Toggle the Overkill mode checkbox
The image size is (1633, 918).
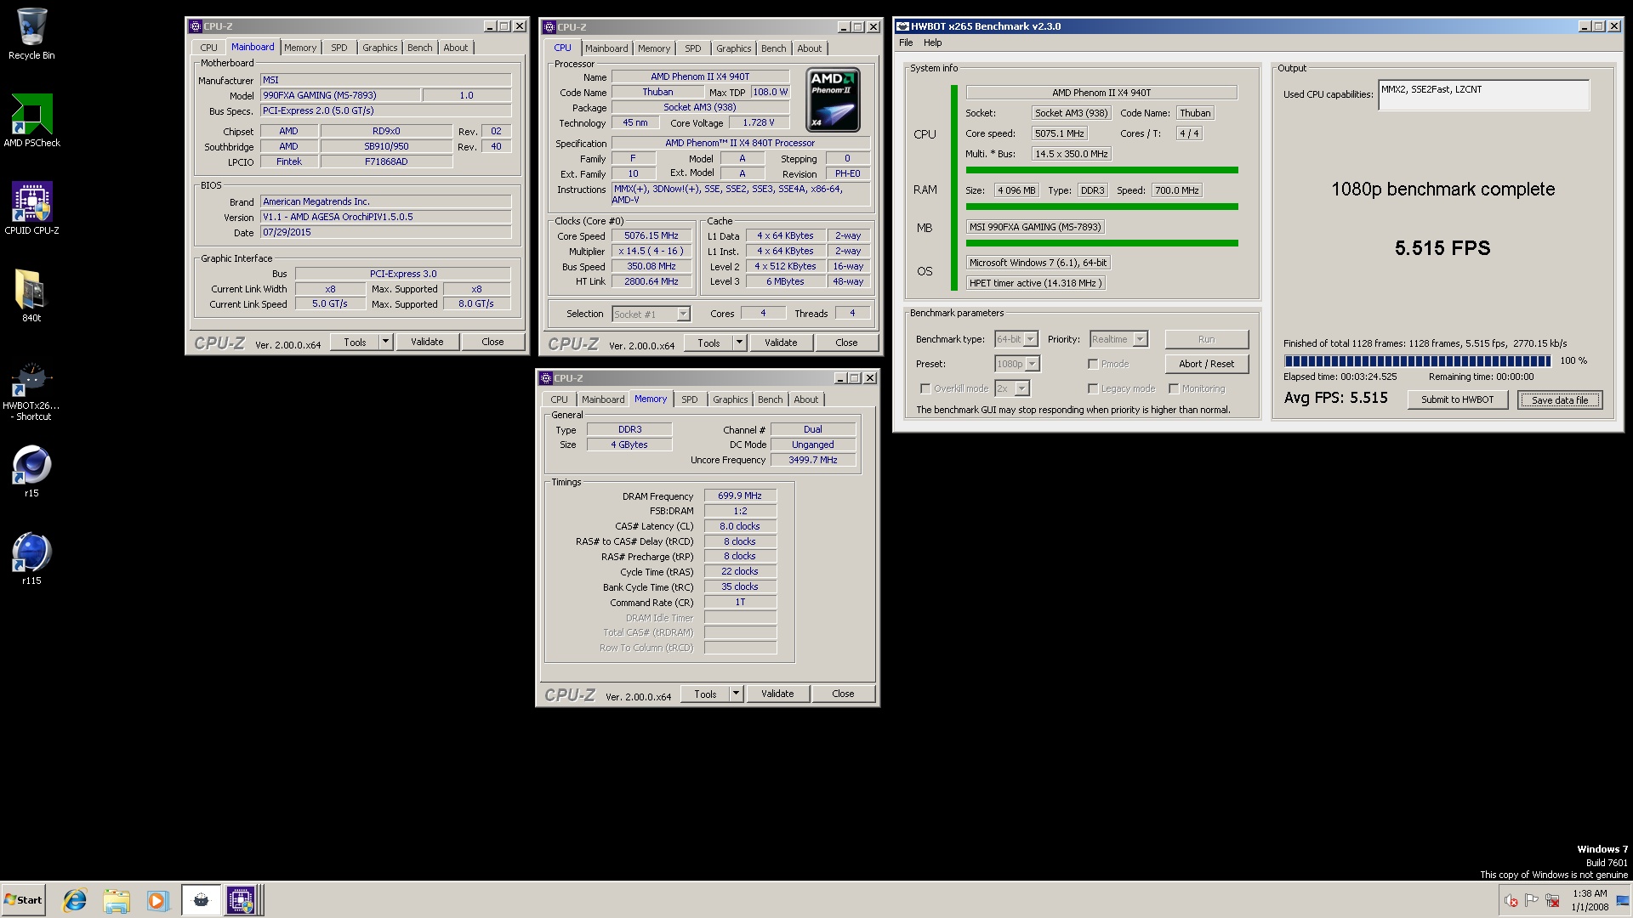925,388
